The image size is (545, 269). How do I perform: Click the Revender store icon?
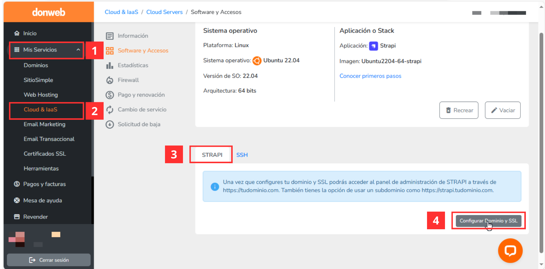pos(17,217)
